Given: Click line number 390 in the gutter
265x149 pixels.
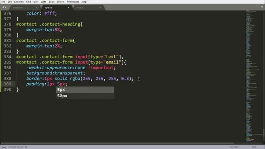Looking at the screenshot, I should (x=7, y=89).
